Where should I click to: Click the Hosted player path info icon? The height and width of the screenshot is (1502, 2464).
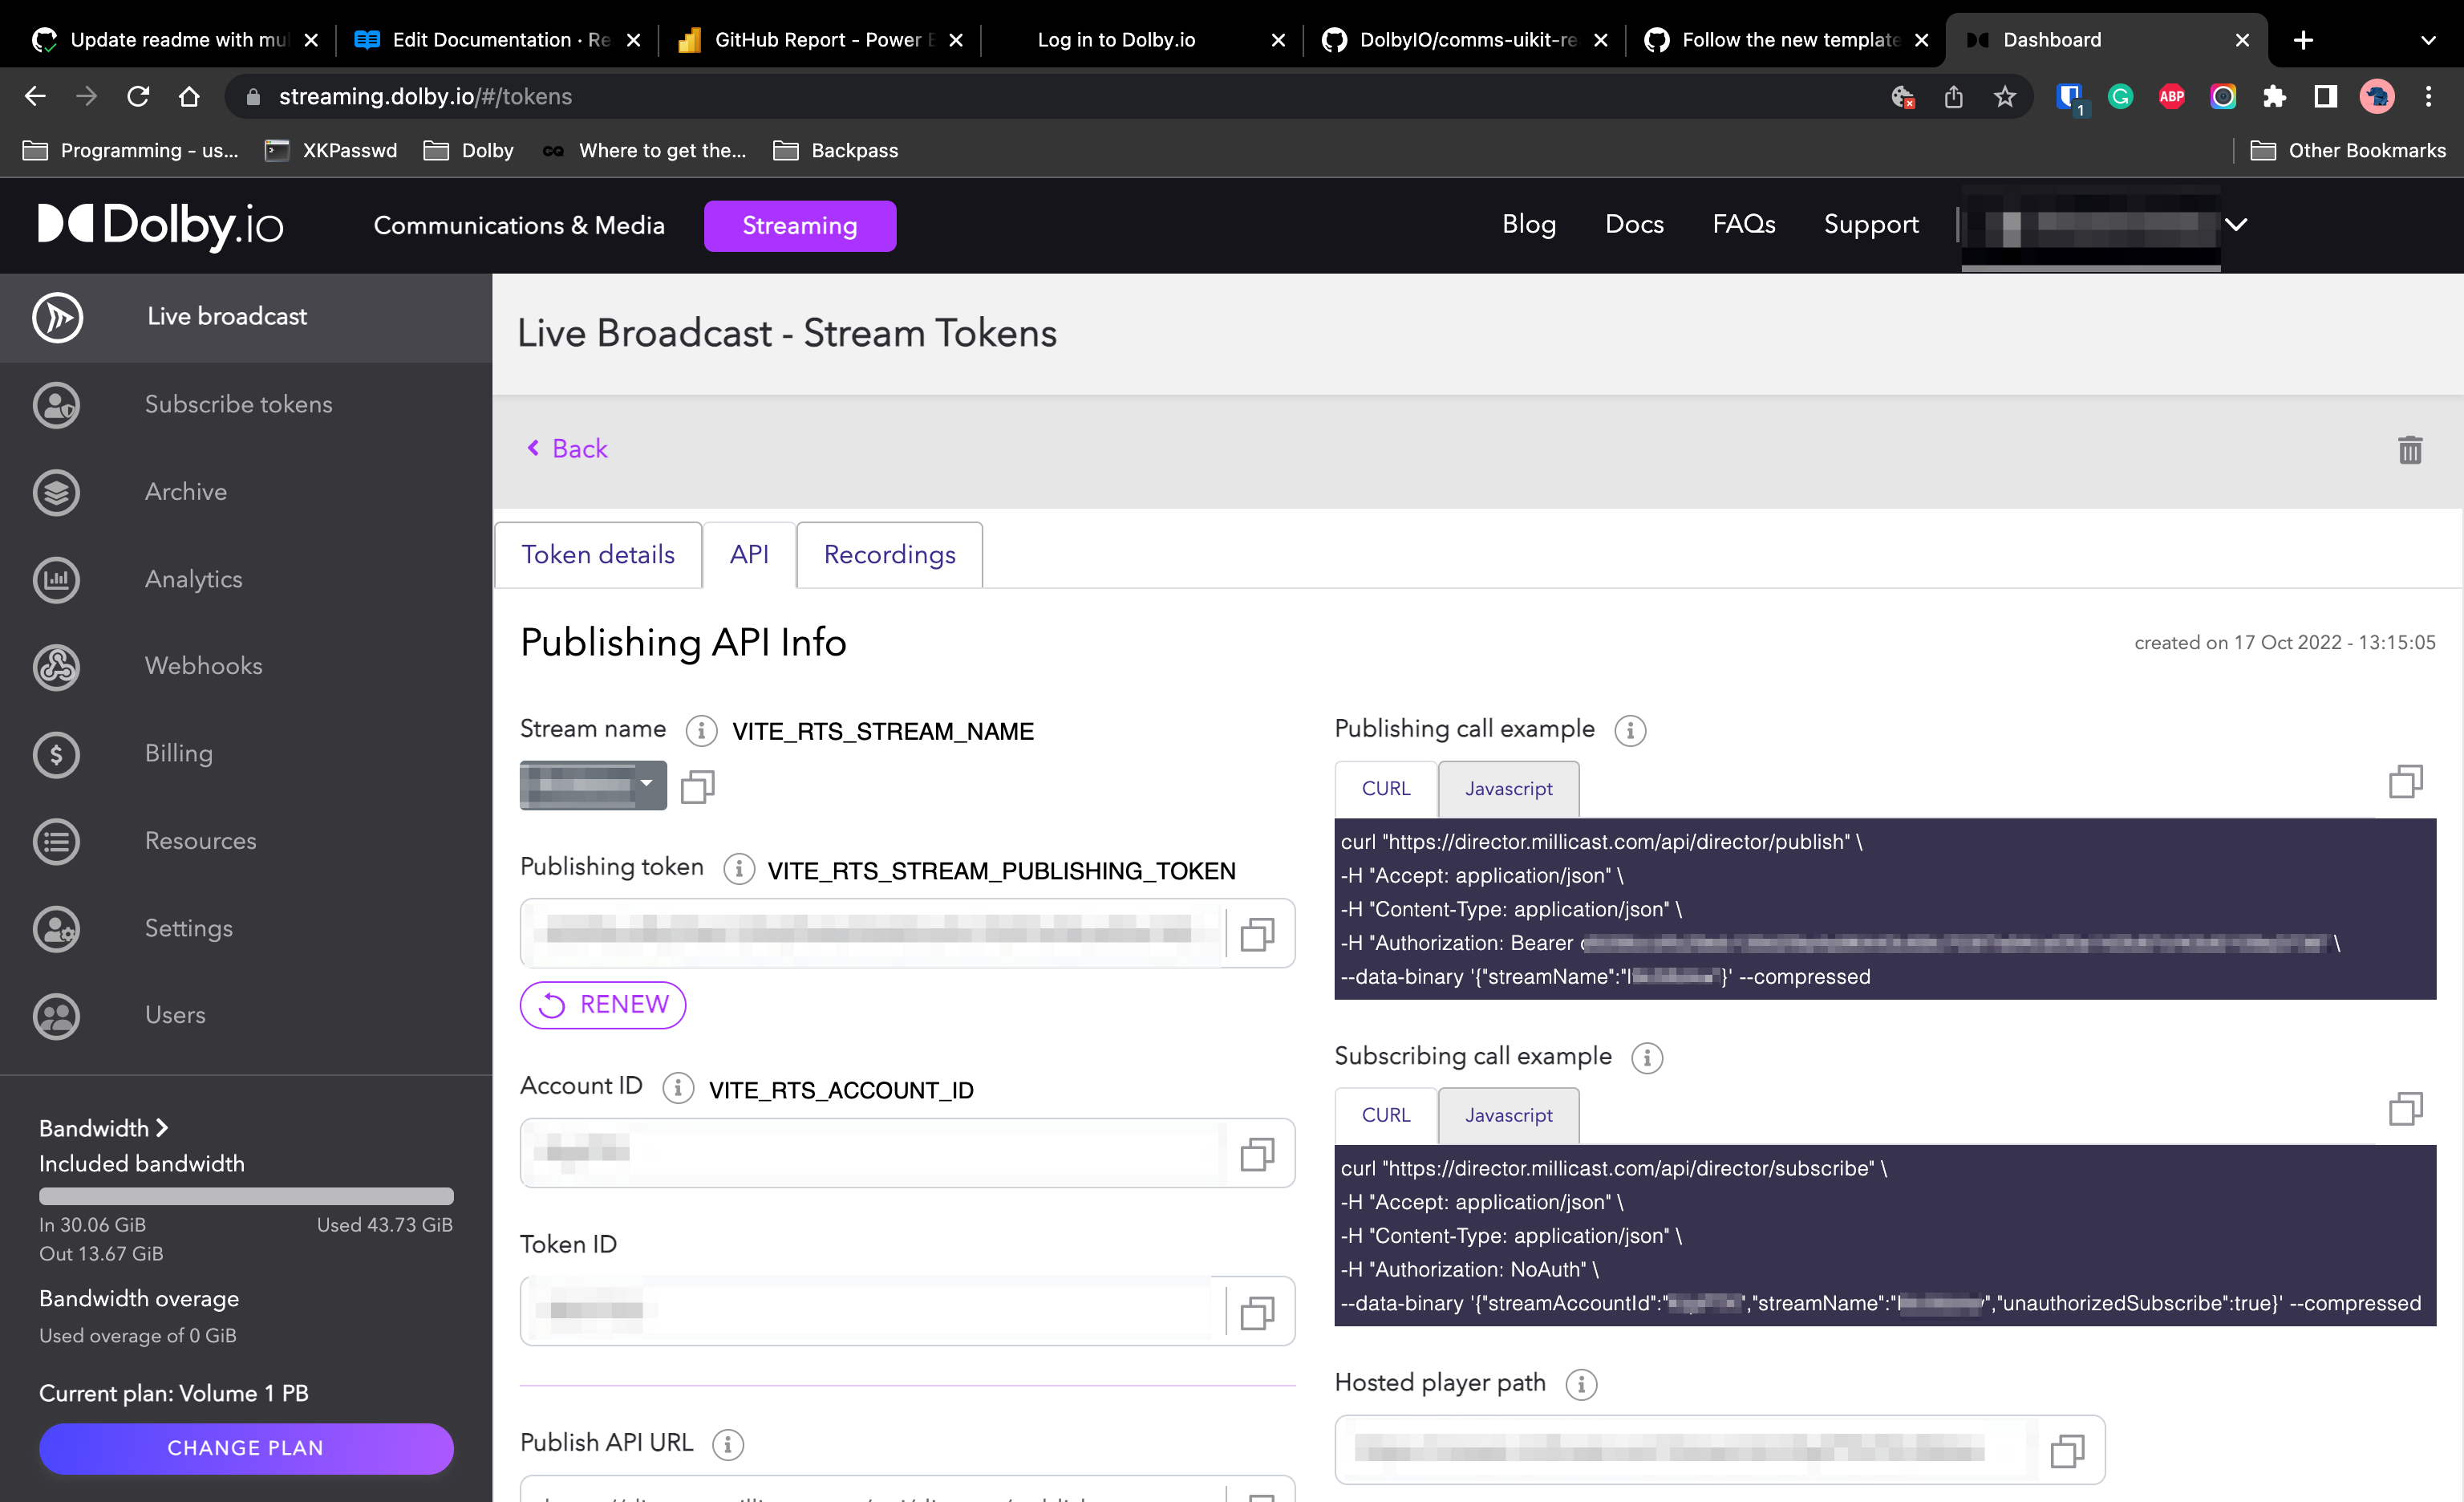[x=1580, y=1384]
